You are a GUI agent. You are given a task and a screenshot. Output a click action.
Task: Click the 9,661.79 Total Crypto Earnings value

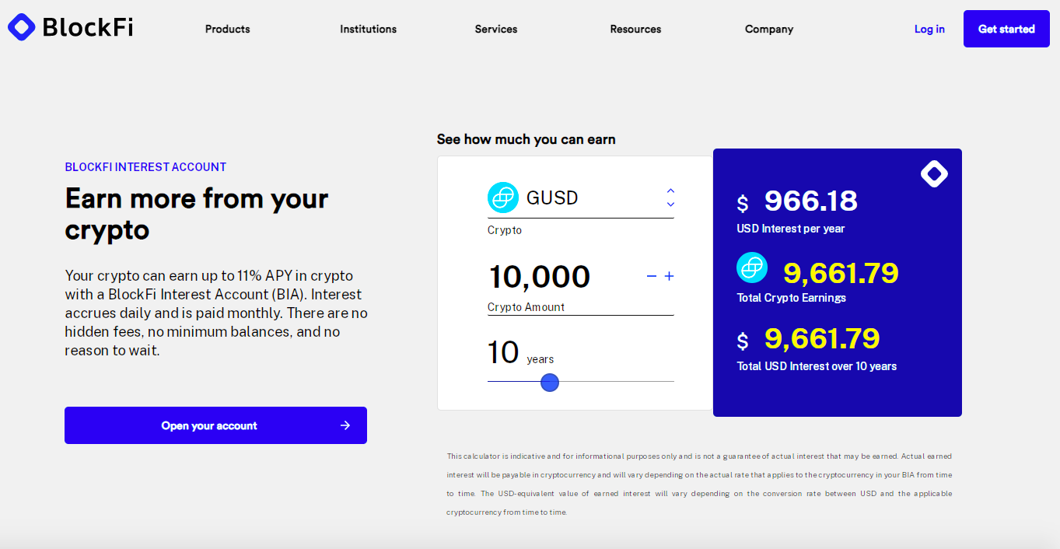tap(841, 273)
